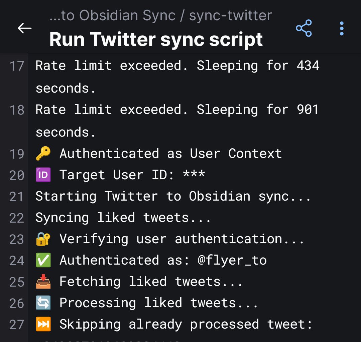Viewport: 361px width, 342px height.
Task: Tap the share icon
Action: coord(304,28)
